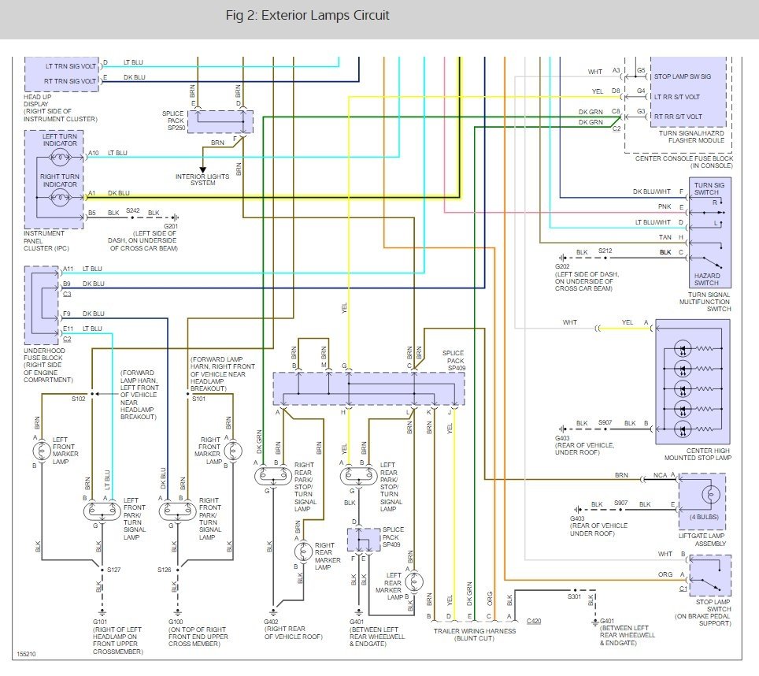Click the underhood fuse block box
759x676 pixels.
(42, 305)
